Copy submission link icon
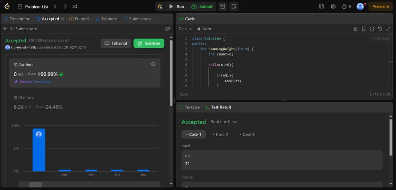396x190 pixels. coord(167,29)
